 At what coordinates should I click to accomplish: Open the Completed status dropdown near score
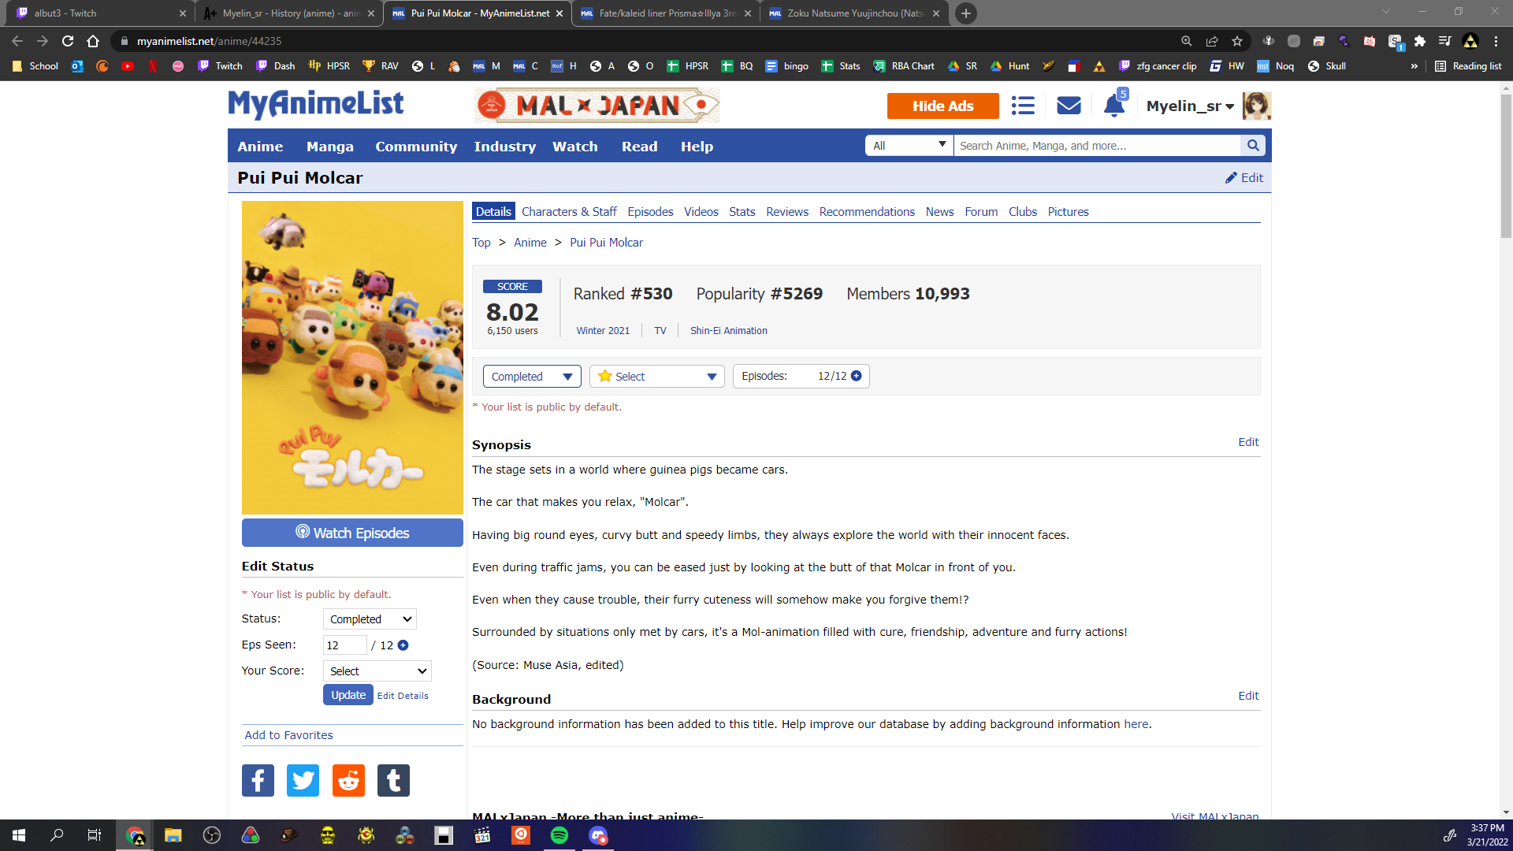click(x=531, y=377)
